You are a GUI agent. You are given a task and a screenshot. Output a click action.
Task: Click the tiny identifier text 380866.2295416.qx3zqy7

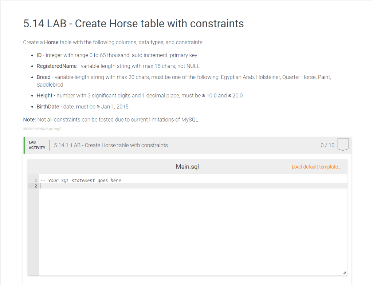click(x=42, y=128)
